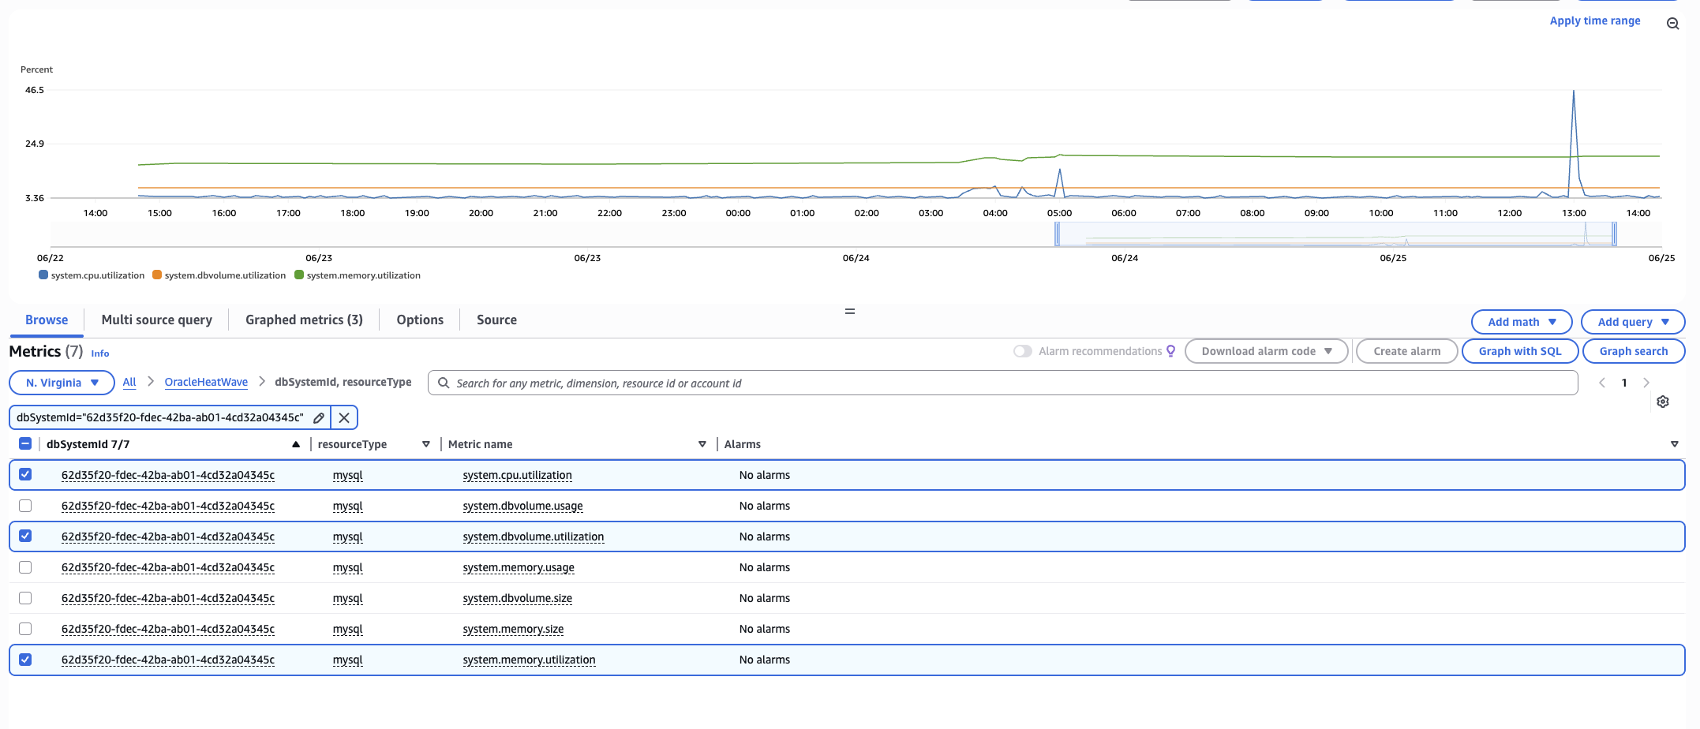
Task: Click inside the metric search field
Action: point(710,383)
